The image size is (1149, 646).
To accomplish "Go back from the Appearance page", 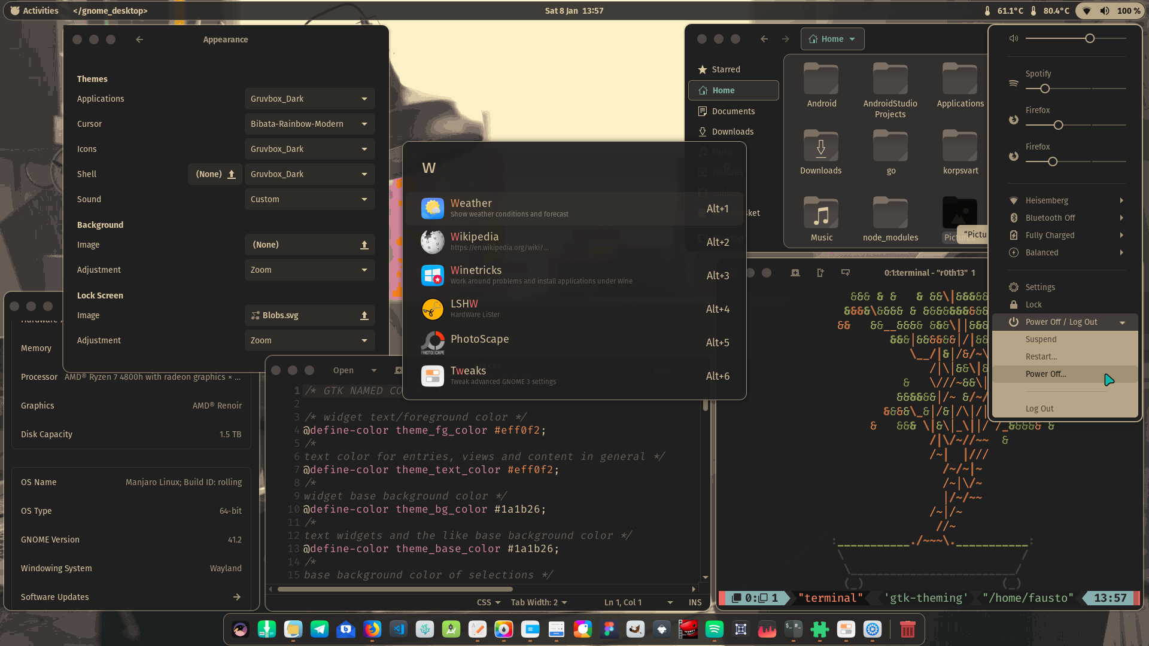I will click(139, 39).
